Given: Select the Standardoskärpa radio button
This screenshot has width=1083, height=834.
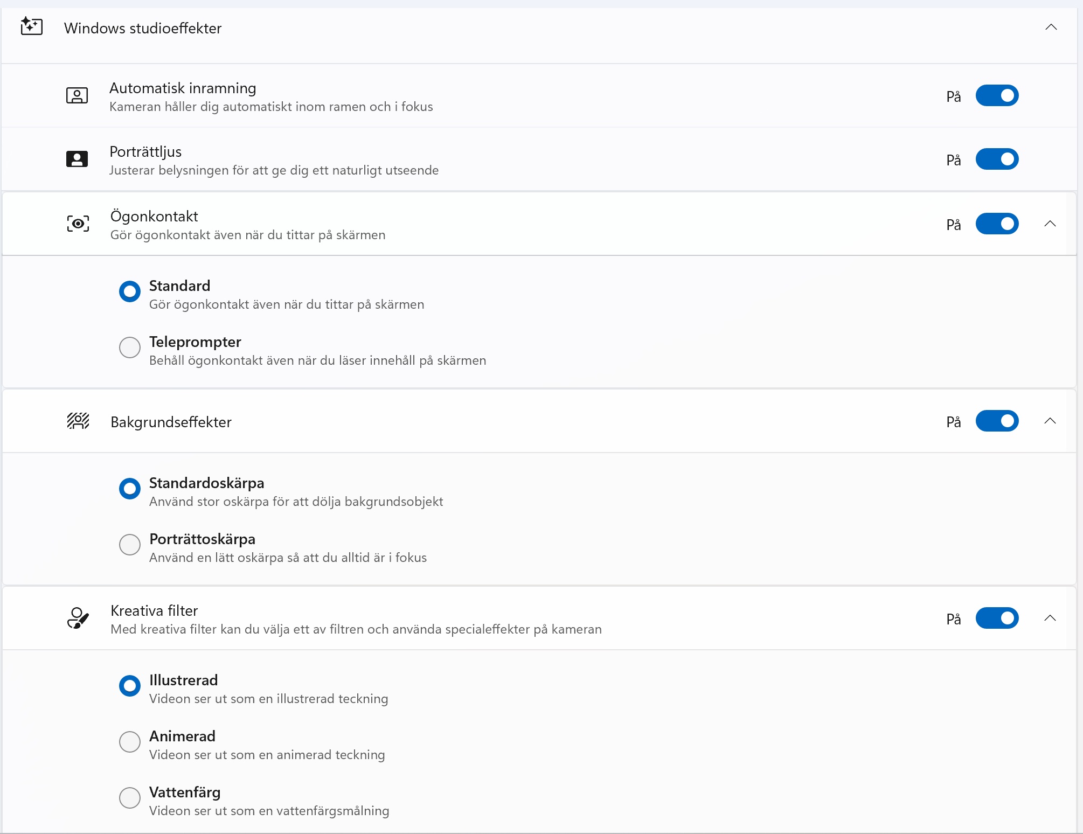Looking at the screenshot, I should tap(130, 489).
